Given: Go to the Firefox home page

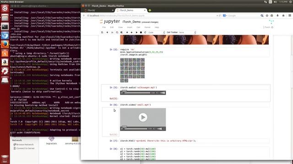Looking at the screenshot, I should click(x=283, y=15).
